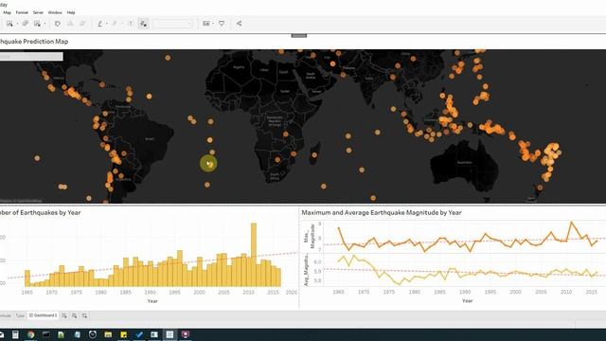Click the 1965 tick on bar chart axis
This screenshot has width=606, height=341.
[x=27, y=293]
